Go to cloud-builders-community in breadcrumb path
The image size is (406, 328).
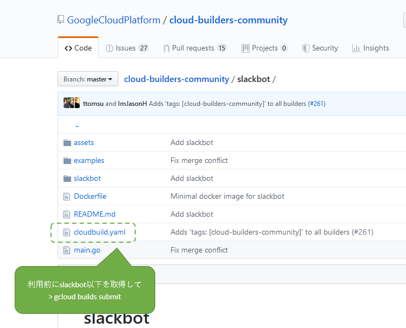click(x=176, y=79)
